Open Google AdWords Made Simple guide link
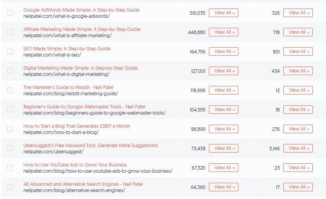 [81, 10]
